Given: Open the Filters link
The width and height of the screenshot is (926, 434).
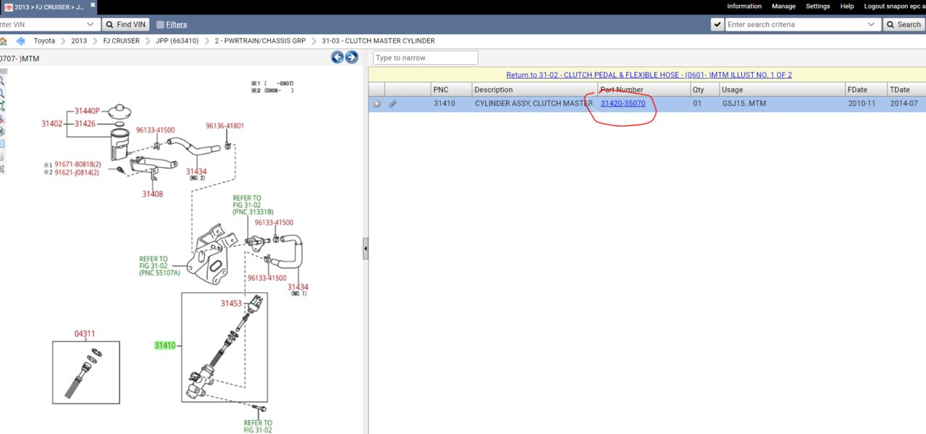Looking at the screenshot, I should click(176, 25).
